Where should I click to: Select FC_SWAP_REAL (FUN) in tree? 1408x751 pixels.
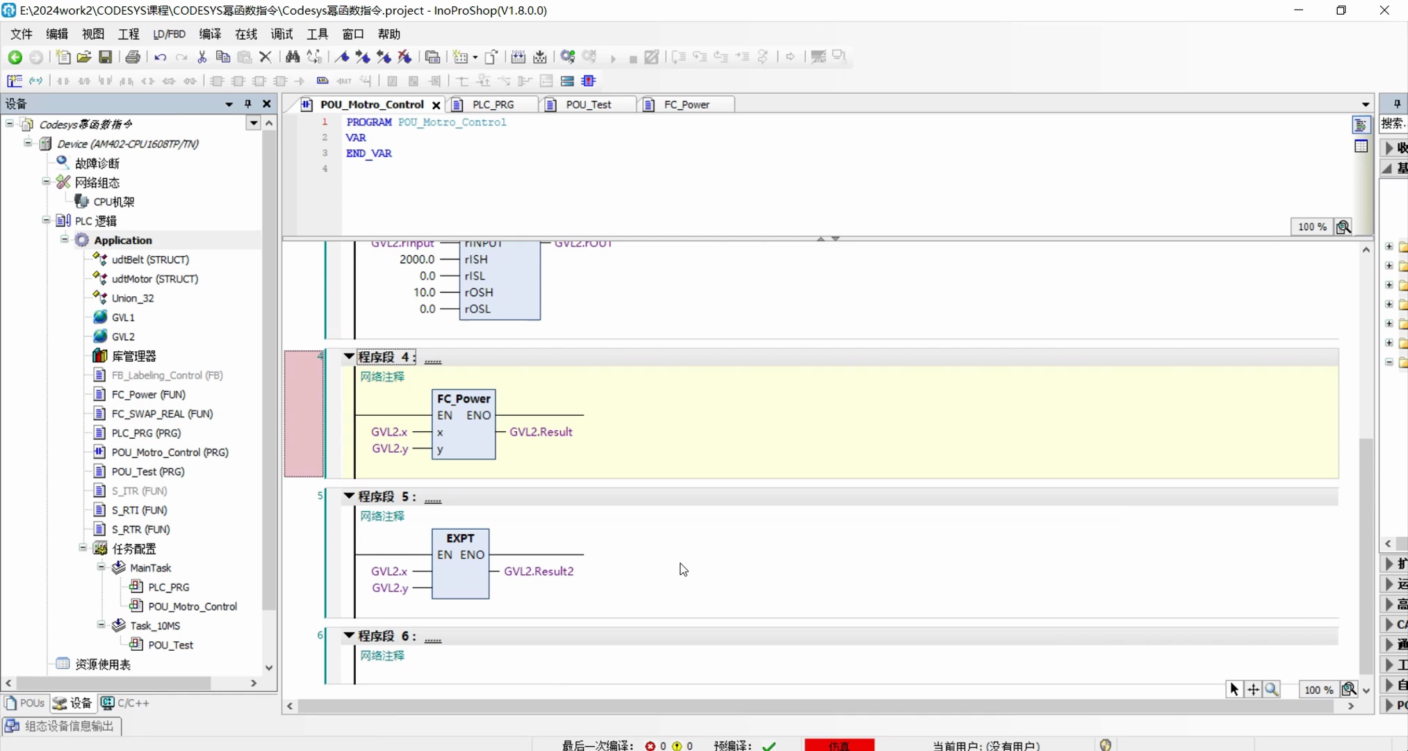coord(162,413)
